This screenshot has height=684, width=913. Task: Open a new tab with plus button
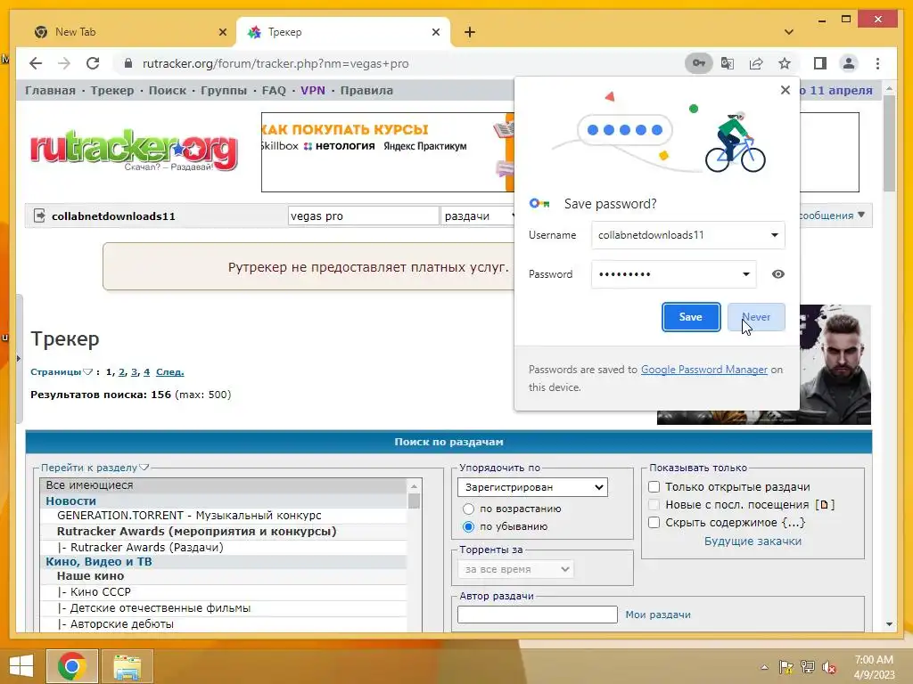coord(470,33)
